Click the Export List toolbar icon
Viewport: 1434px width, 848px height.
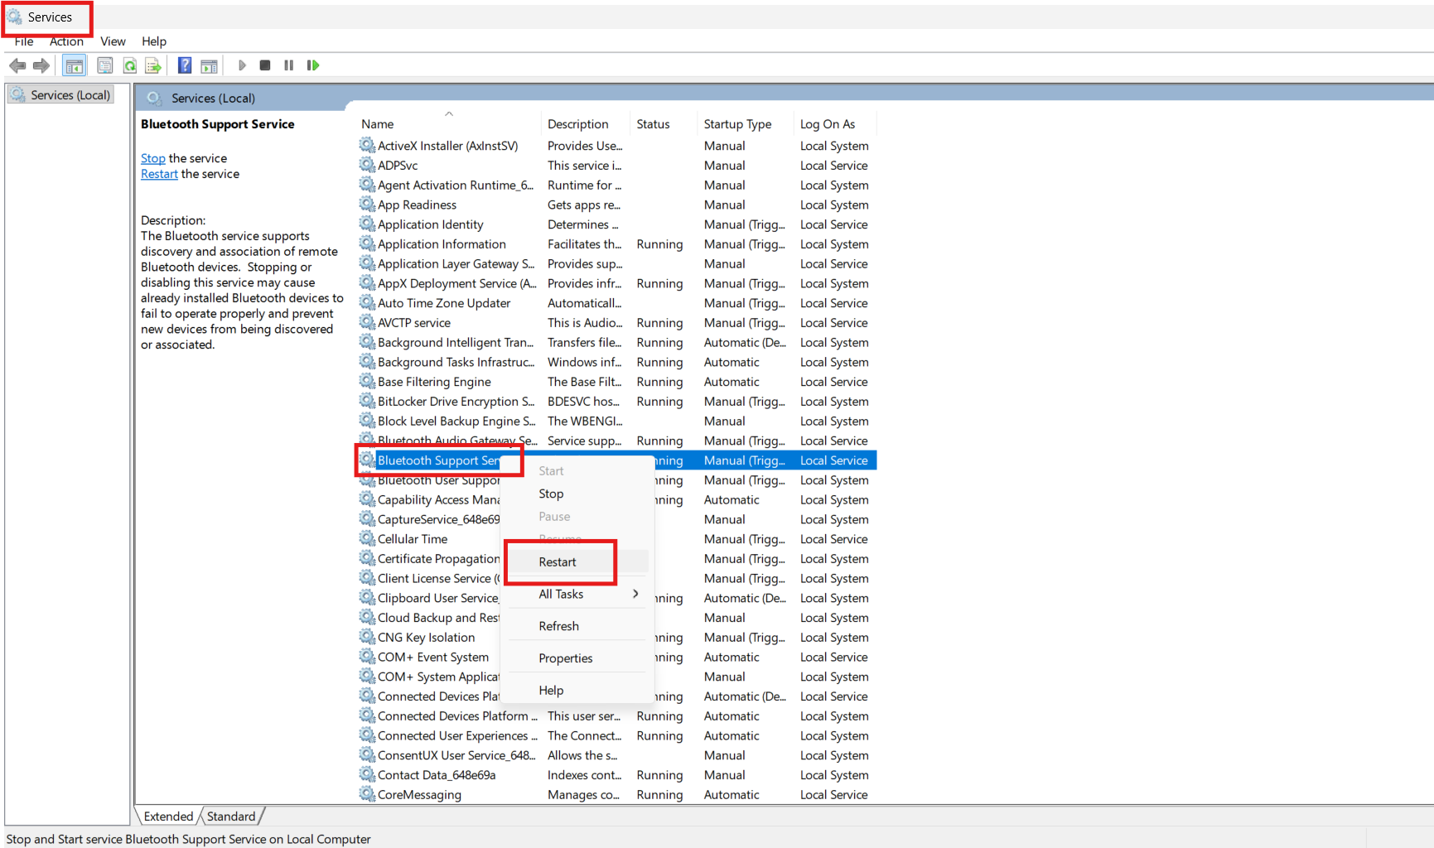[x=153, y=65]
